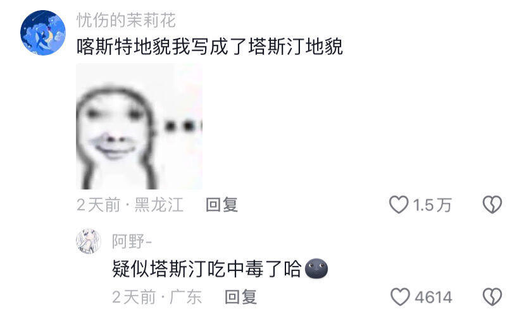Reply to 忧伤的茉莉花 via 回复

pyautogui.click(x=221, y=205)
